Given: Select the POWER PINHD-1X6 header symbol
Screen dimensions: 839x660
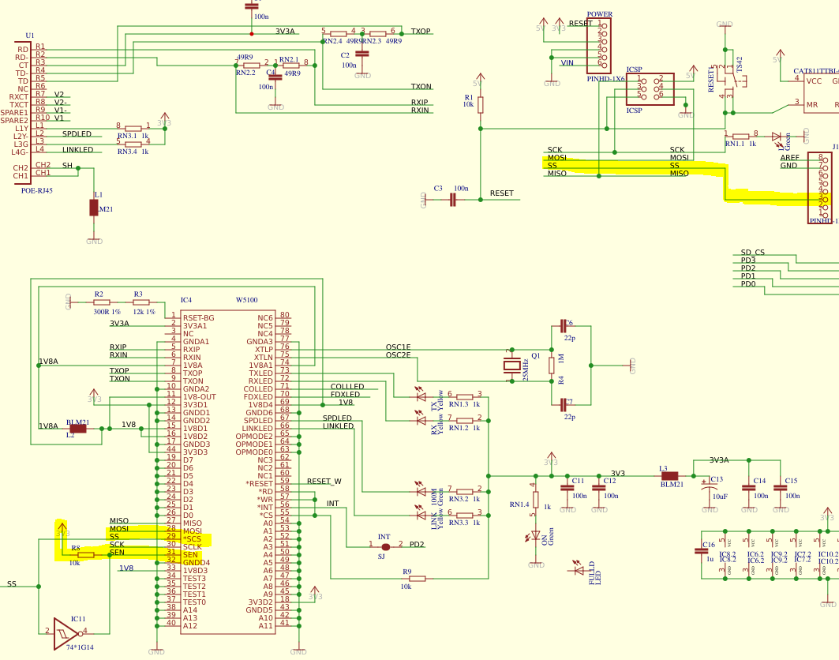Looking at the screenshot, I should tap(599, 46).
